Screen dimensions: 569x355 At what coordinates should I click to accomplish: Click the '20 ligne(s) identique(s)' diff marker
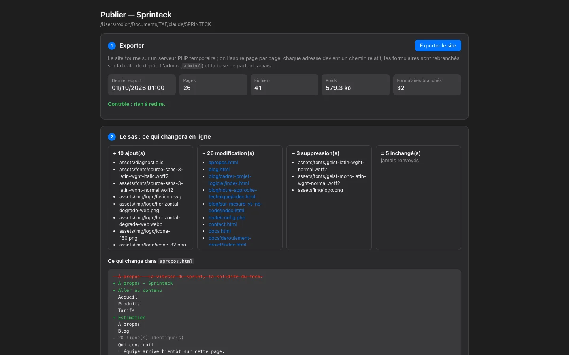[148, 338]
